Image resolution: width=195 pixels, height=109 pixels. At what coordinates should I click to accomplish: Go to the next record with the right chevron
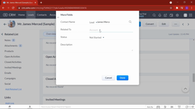pyautogui.click(x=188, y=24)
